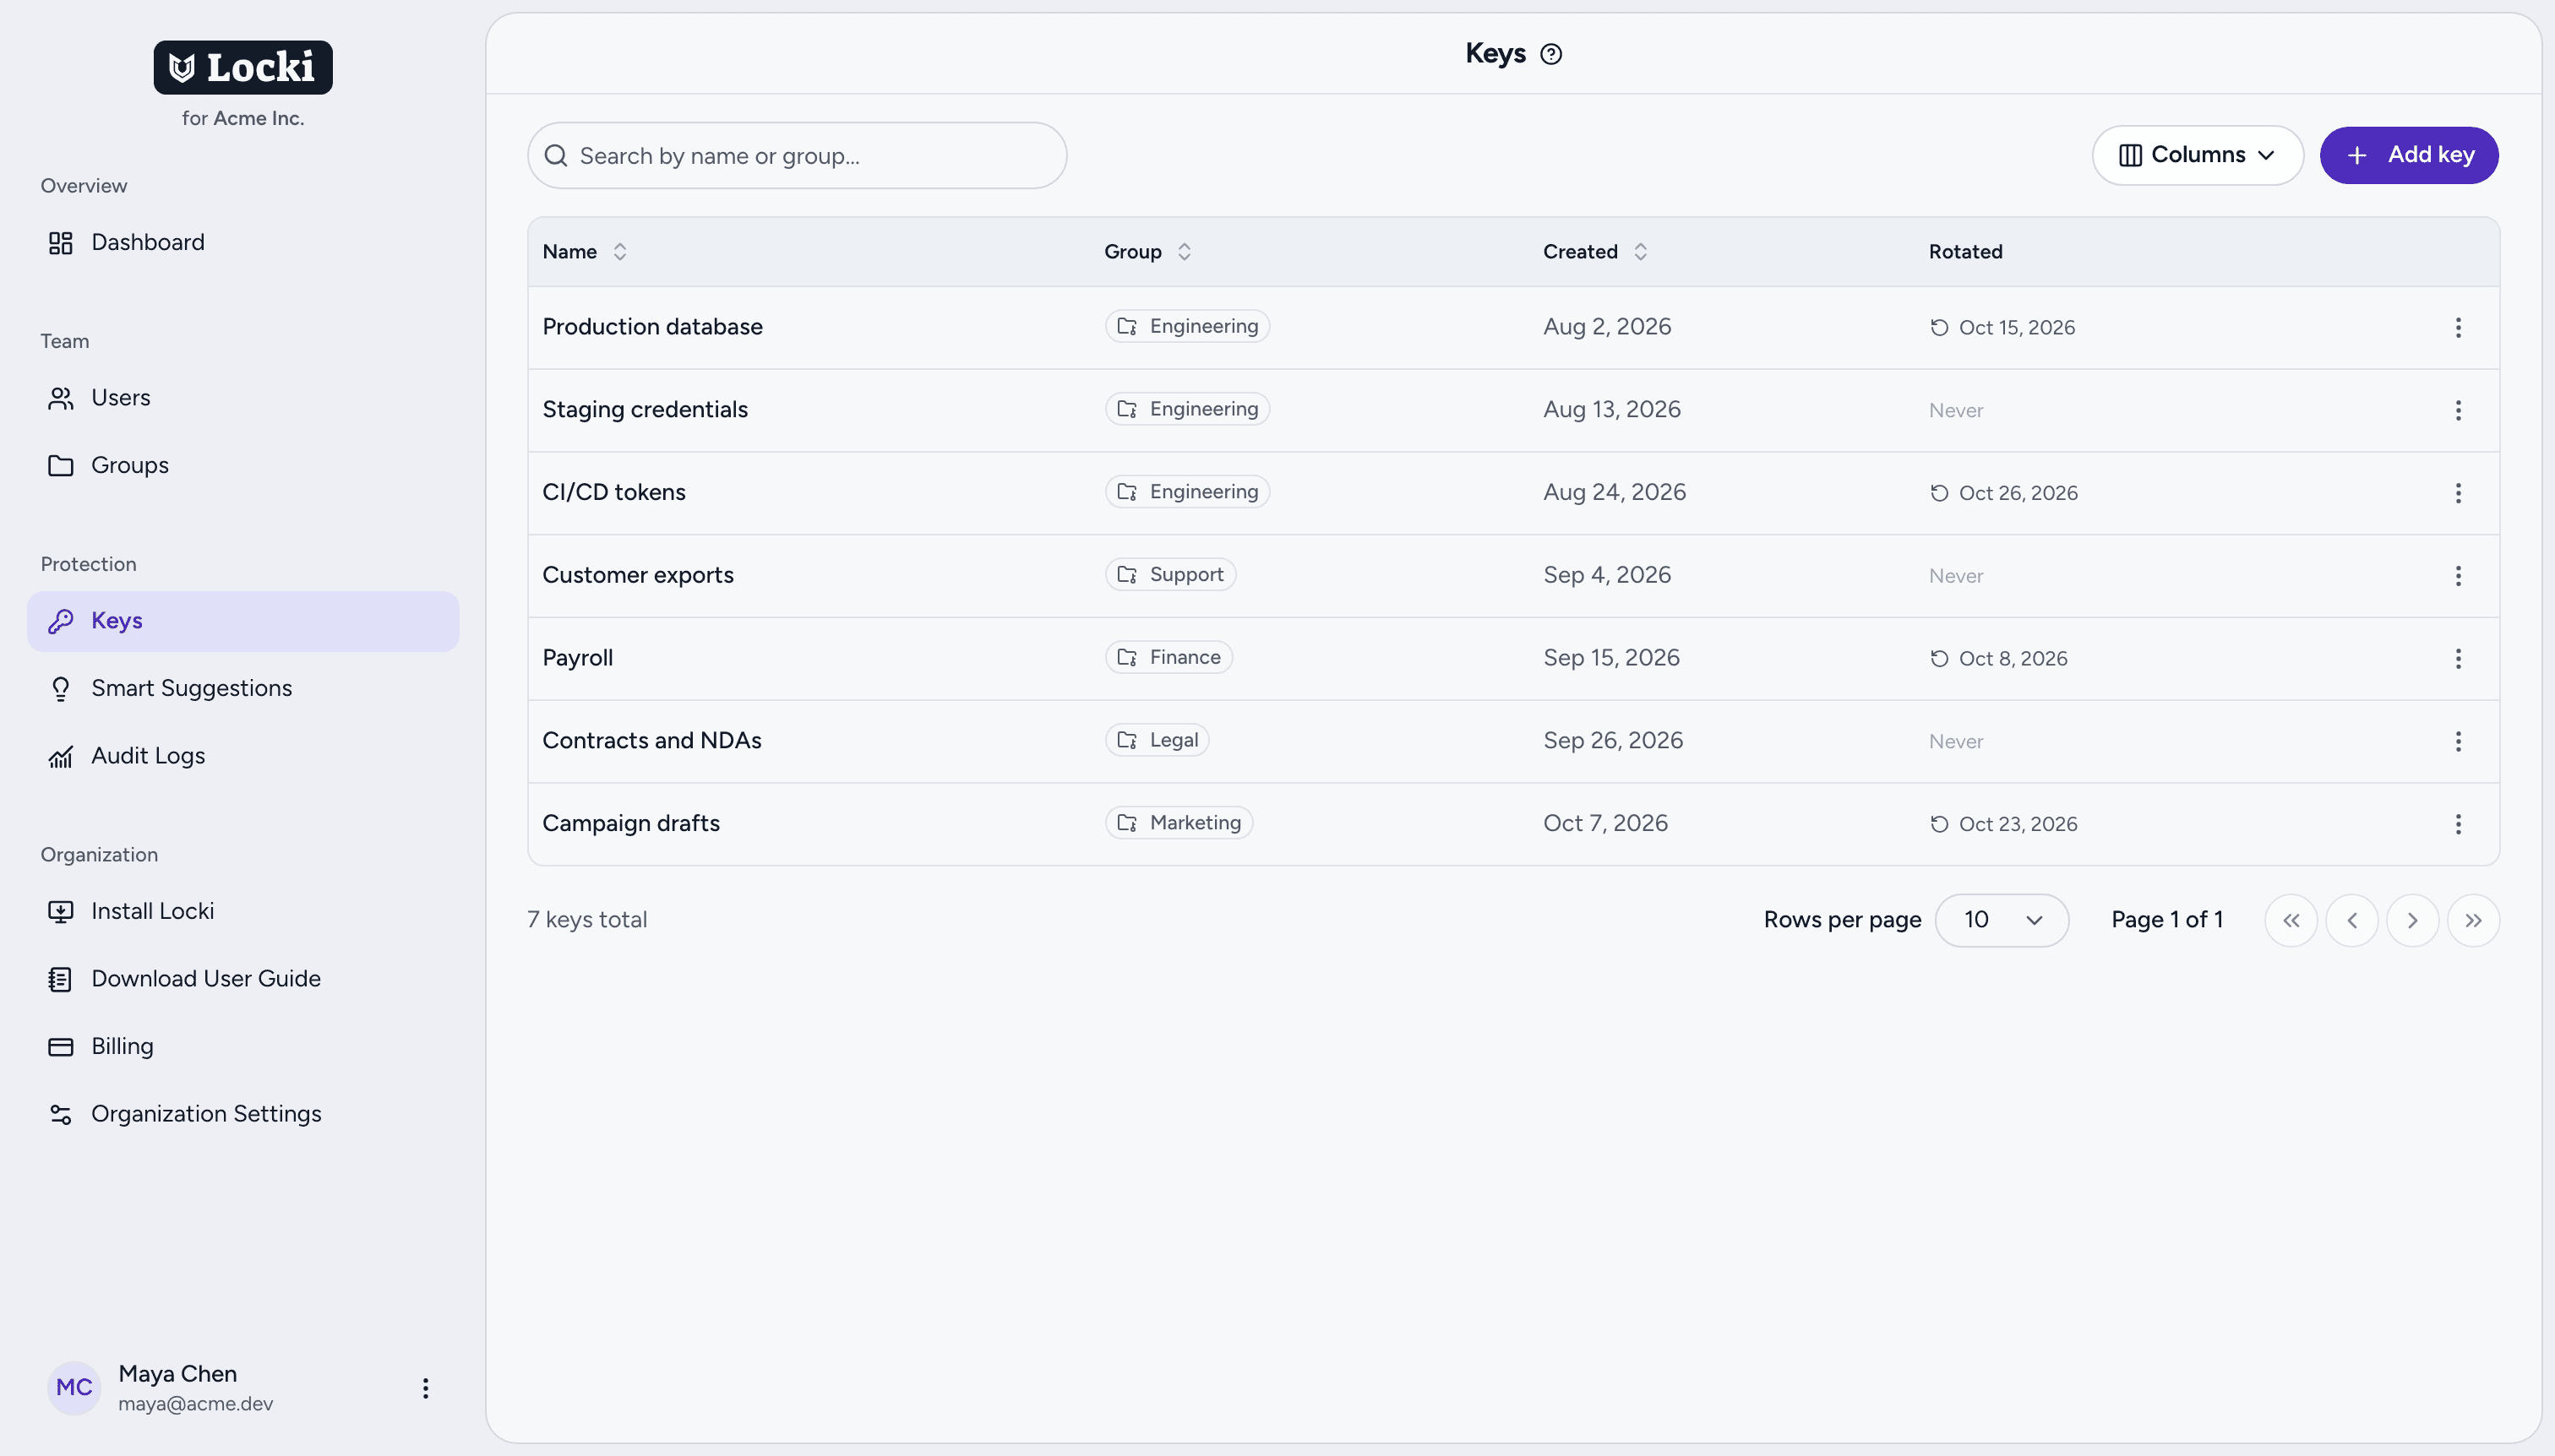Go to the next page

pos(2413,920)
